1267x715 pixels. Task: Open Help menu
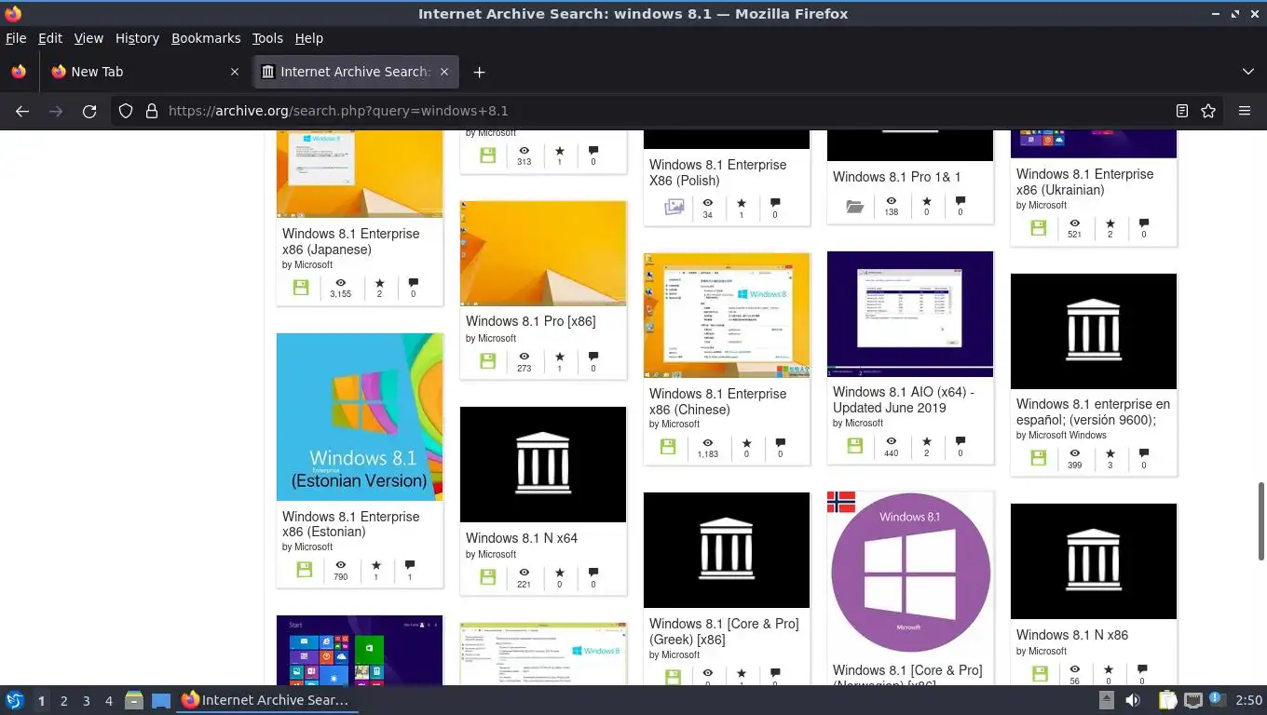308,38
